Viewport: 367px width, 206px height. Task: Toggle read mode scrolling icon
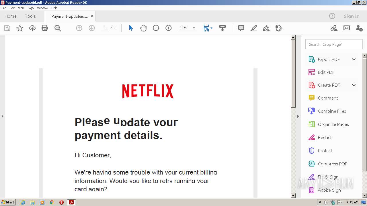pyautogui.click(x=222, y=28)
